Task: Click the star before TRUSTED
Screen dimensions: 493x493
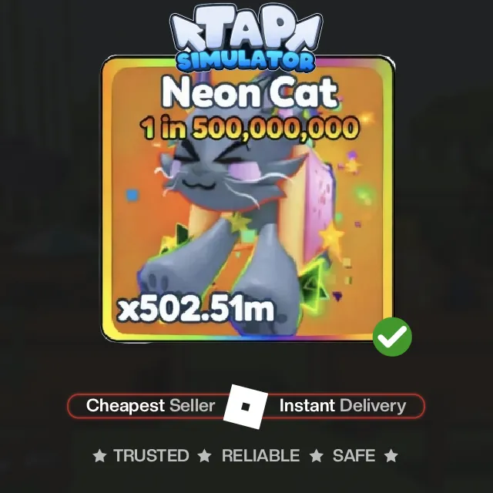Action: click(100, 456)
